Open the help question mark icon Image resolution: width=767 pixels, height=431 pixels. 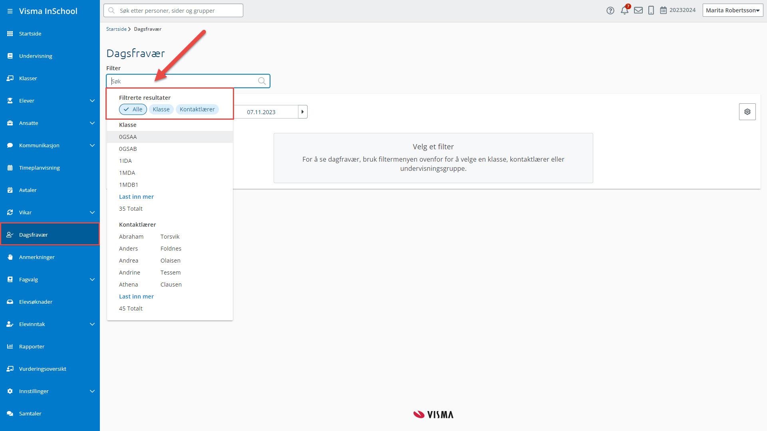[x=610, y=10]
